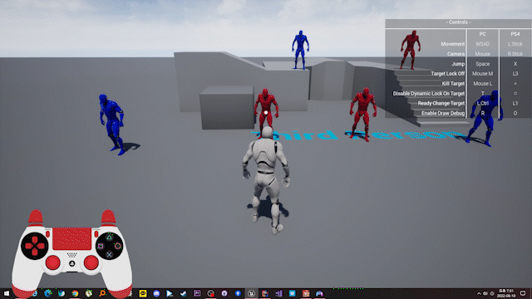Screen dimensions: 532x299
Task: Click the 'R Stick' PS4 binding
Action: [x=515, y=54]
